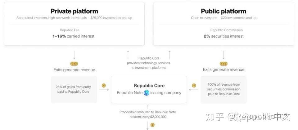This screenshot has height=130, width=298.
Task: Click the "2% securities interest" text
Action: point(223,36)
